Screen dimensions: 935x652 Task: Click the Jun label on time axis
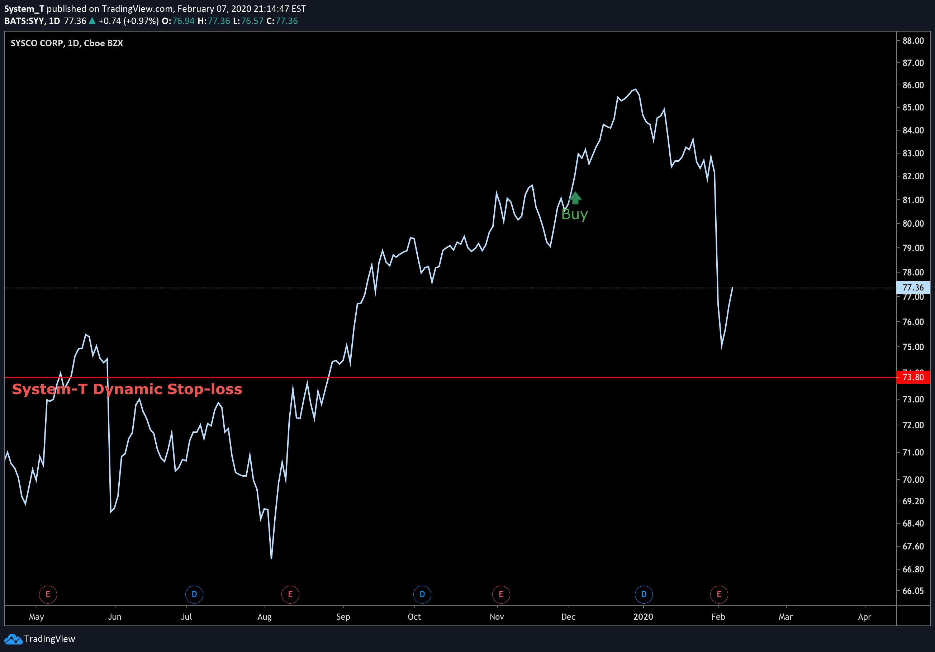point(115,616)
